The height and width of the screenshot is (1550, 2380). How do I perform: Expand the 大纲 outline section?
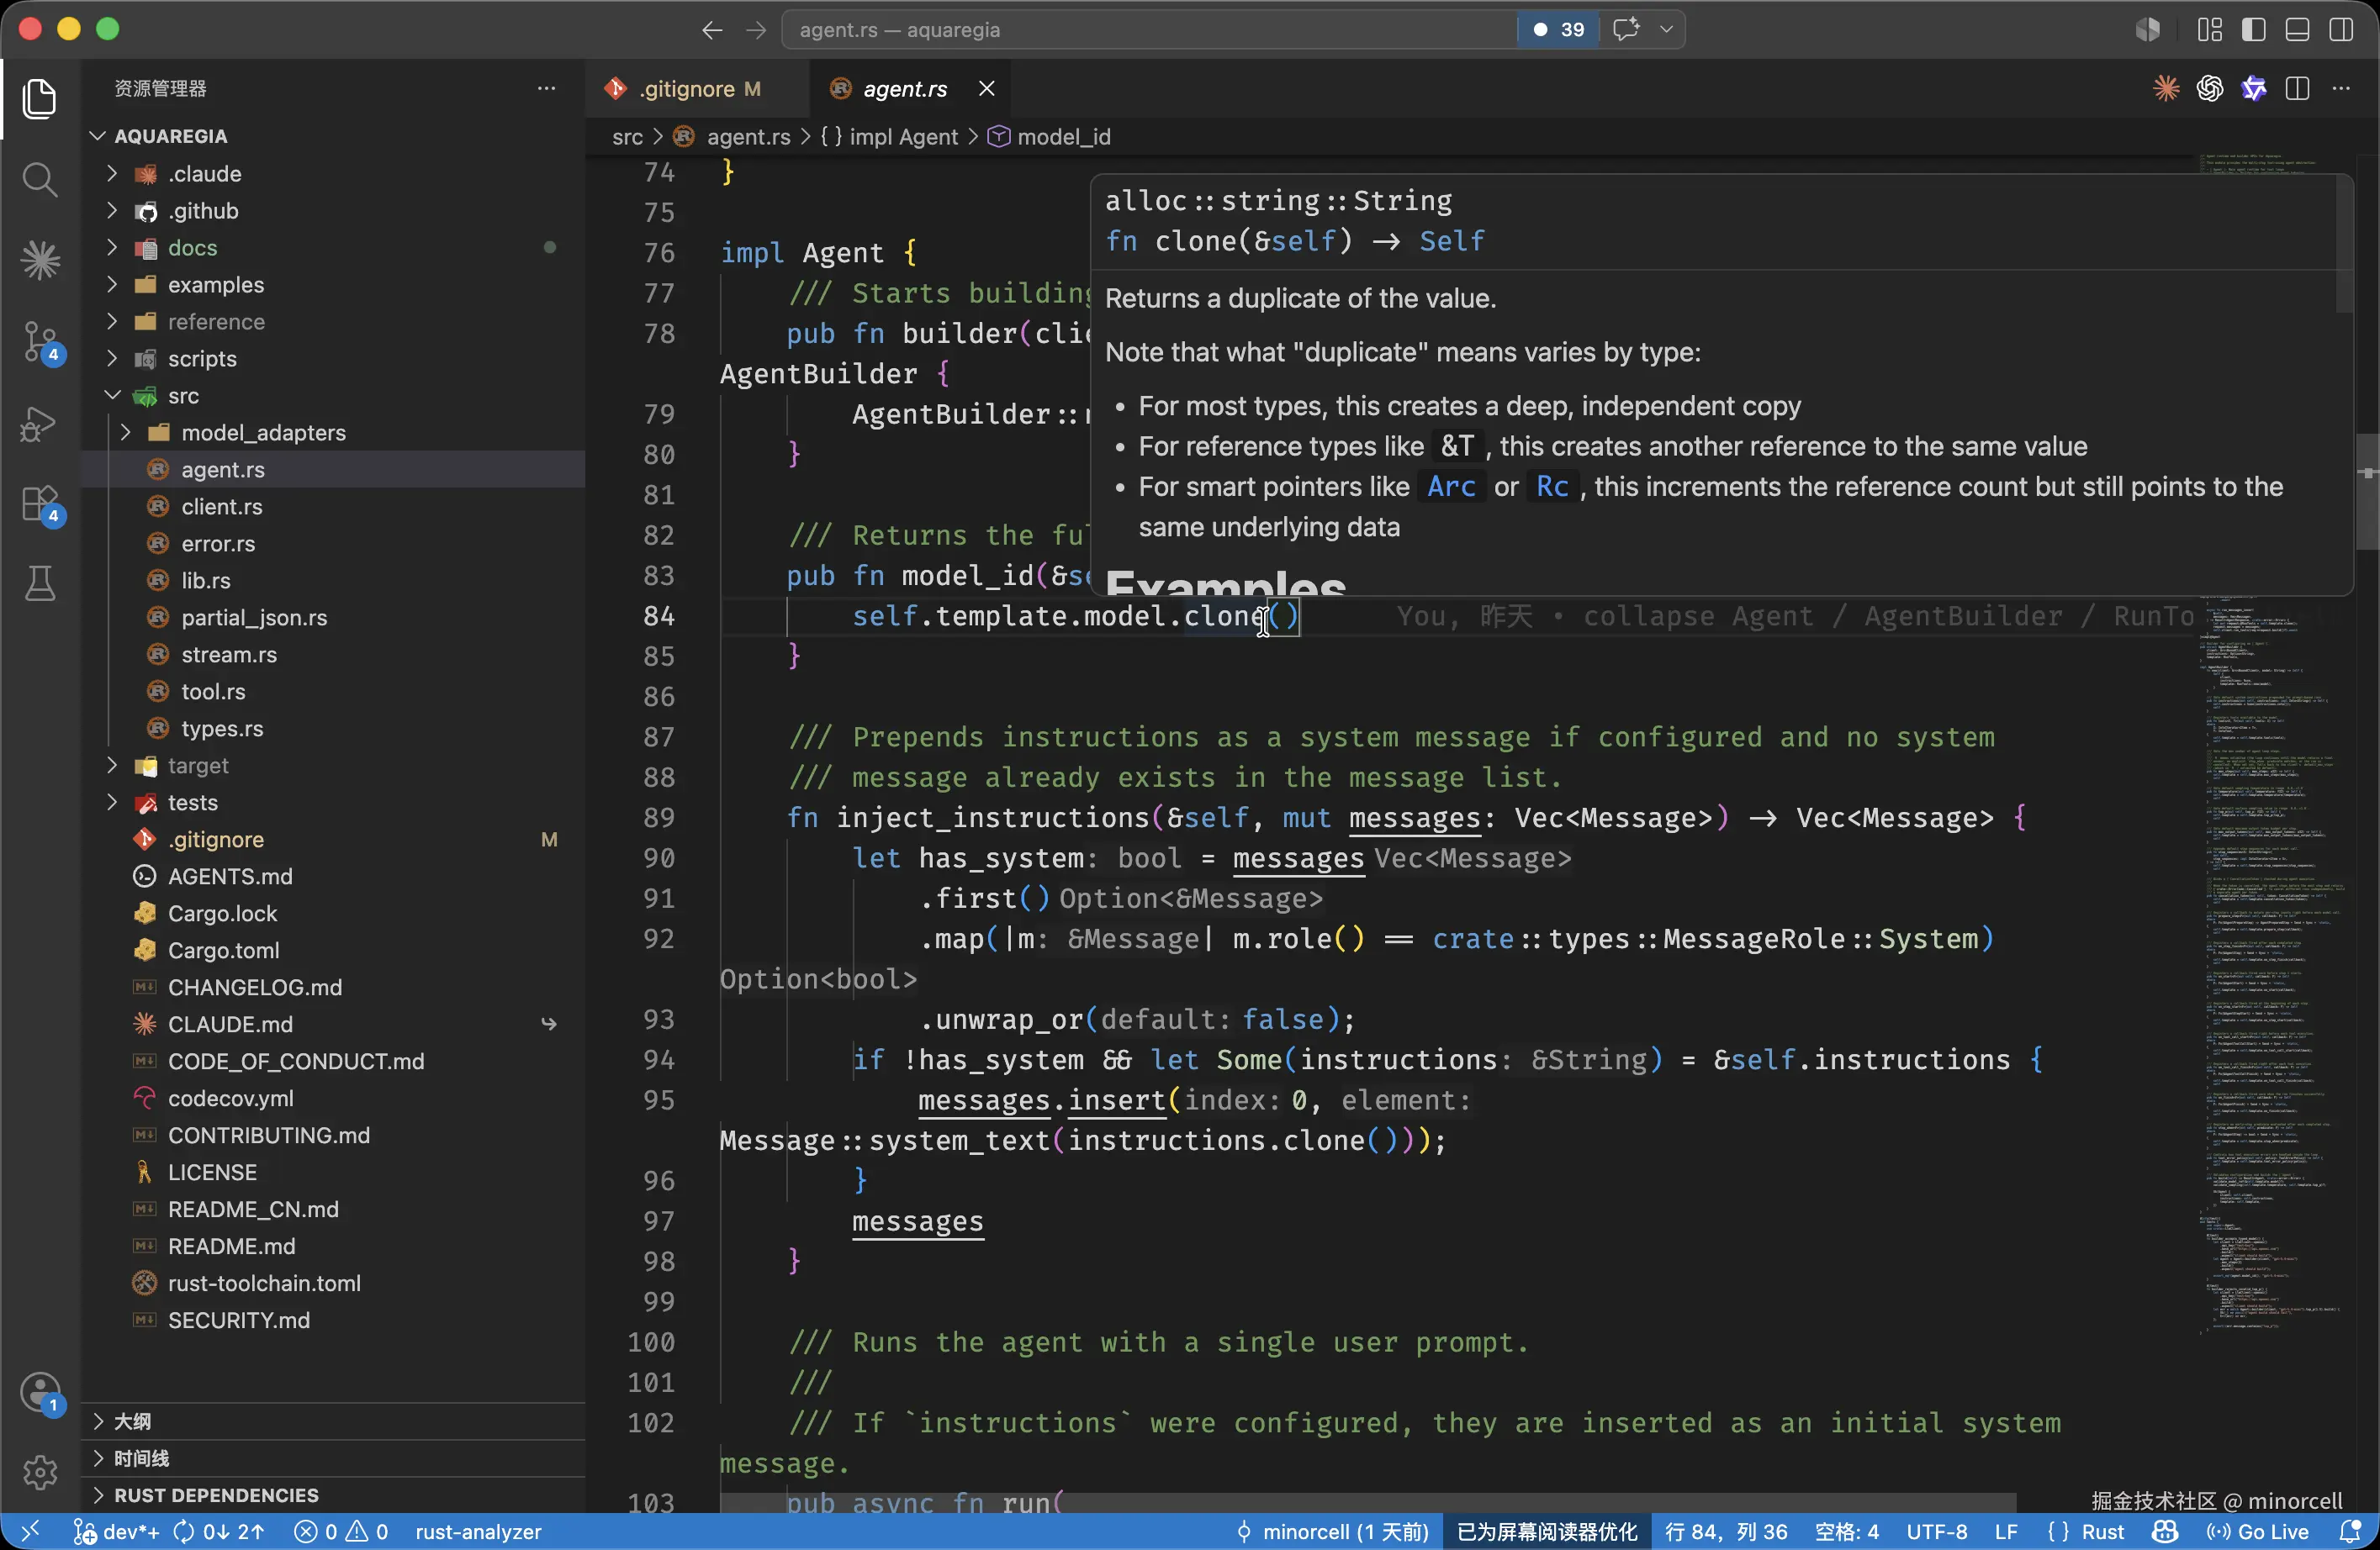[333, 1421]
